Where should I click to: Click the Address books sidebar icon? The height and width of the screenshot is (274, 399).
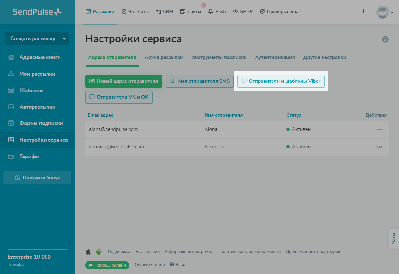coord(11,57)
